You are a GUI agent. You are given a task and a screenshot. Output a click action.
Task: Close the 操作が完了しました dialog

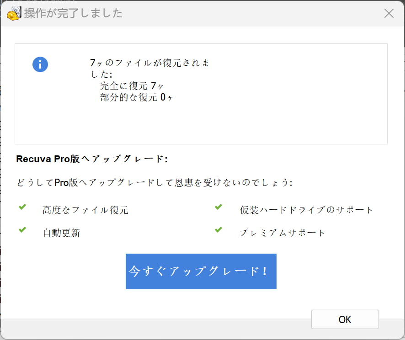[x=389, y=13]
